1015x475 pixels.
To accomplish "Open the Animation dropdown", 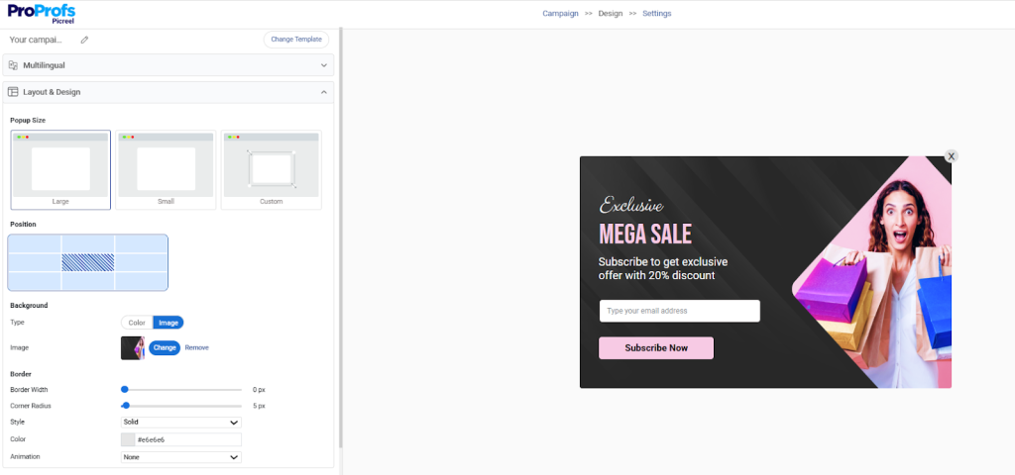I will [180, 457].
